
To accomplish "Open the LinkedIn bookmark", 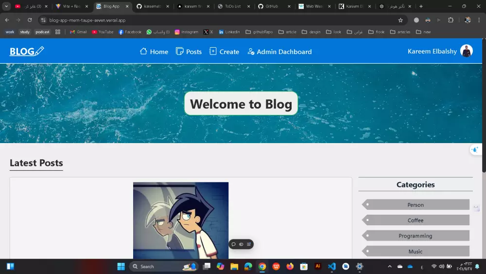I will point(229,32).
